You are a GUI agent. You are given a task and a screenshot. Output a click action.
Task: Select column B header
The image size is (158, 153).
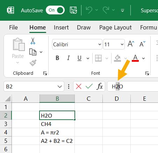pyautogui.click(x=57, y=99)
